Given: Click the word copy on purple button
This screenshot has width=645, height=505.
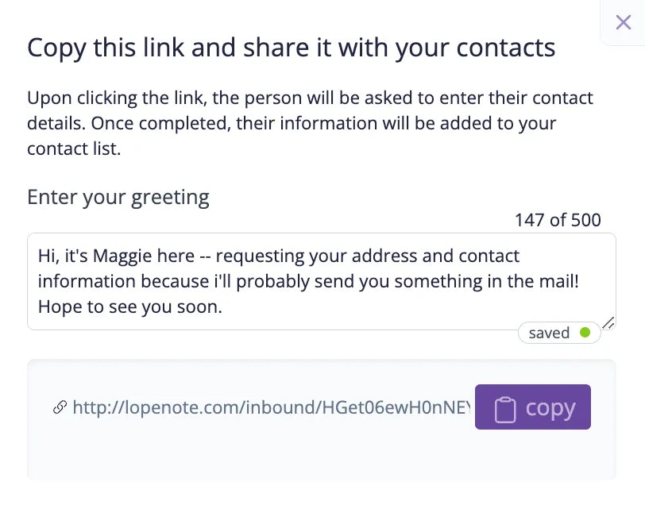Looking at the screenshot, I should point(550,408).
